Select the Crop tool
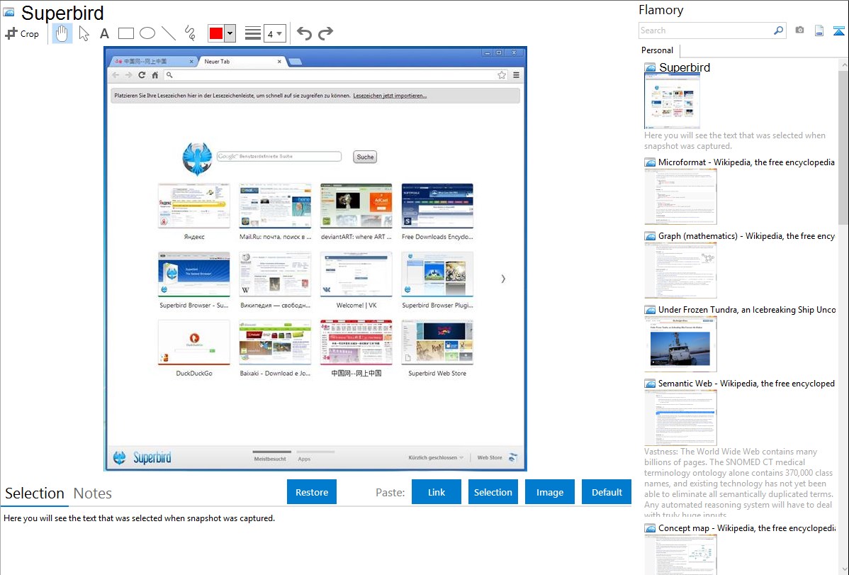The width and height of the screenshot is (849, 575). click(x=22, y=33)
